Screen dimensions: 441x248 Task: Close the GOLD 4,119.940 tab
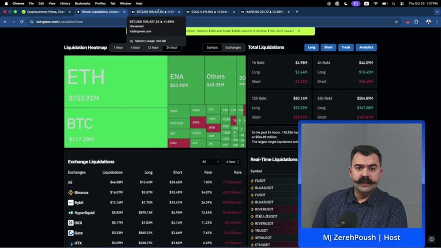click(234, 12)
